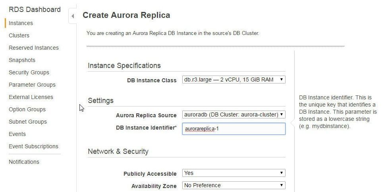Open Reserved Instances page
This screenshot has width=384, height=192.
(33, 48)
